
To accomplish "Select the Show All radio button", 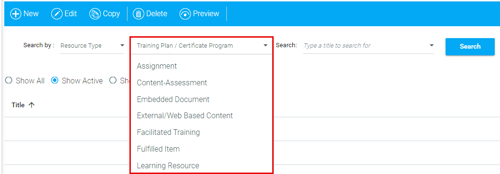I will 9,81.
